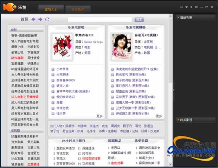Click the back arrow next to 首页
Image resolution: width=218 pixels, height=168 pixels.
click(x=33, y=19)
